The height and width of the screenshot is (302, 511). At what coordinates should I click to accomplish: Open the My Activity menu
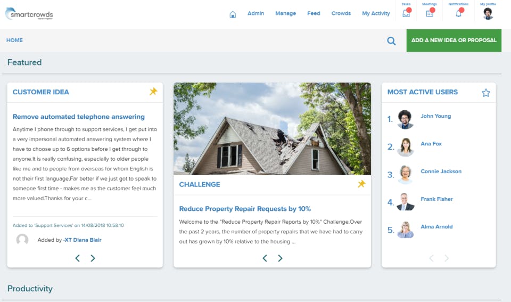(376, 13)
